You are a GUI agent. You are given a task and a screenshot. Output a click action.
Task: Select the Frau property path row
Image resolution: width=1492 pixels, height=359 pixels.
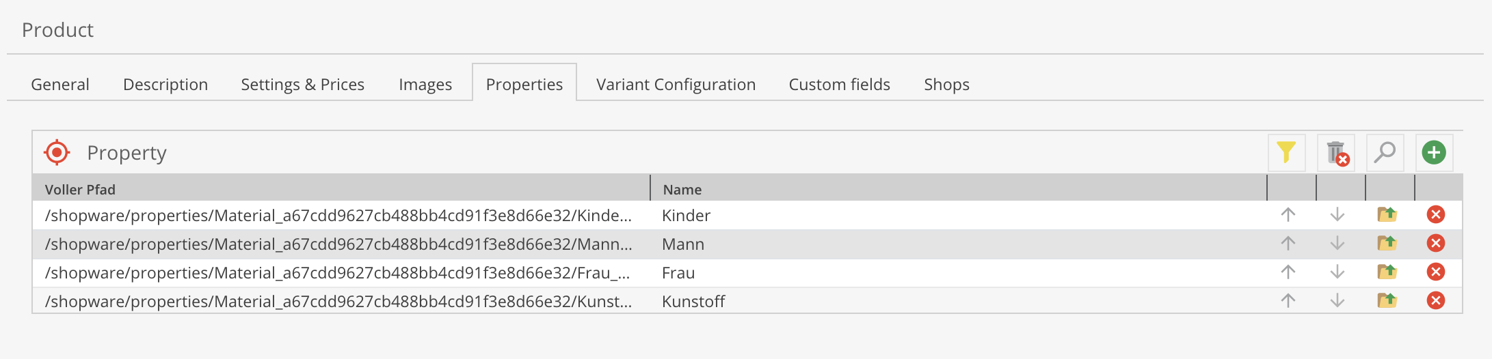pyautogui.click(x=338, y=273)
